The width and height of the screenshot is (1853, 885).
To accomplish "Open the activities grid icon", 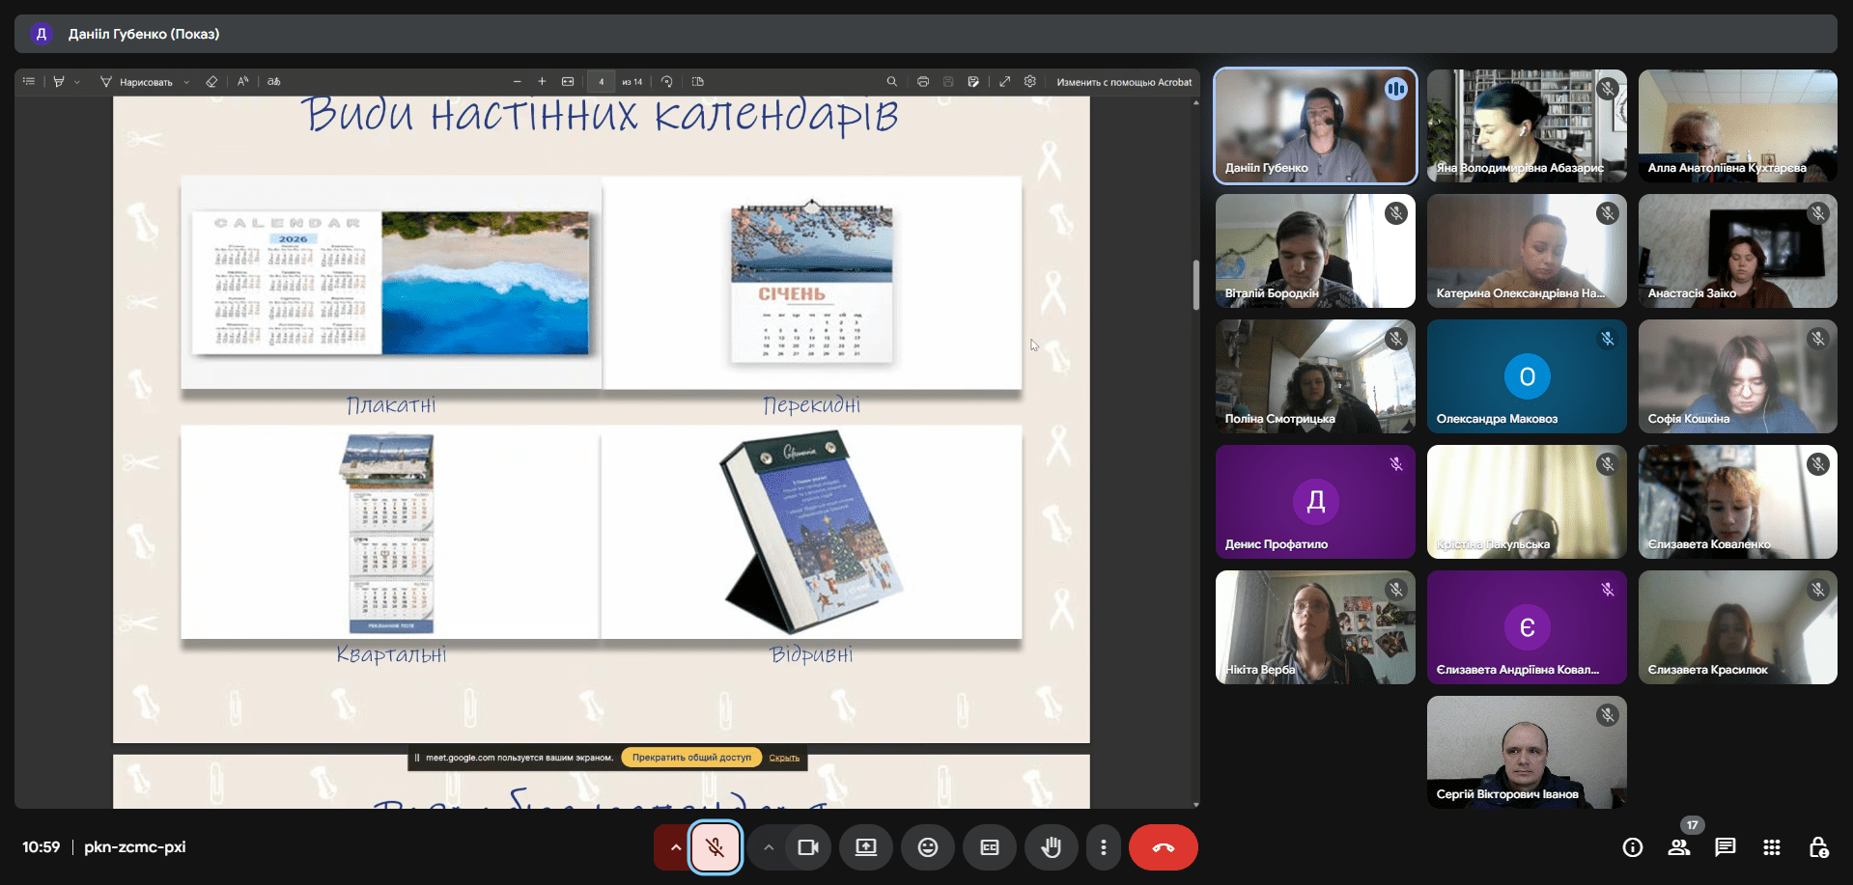I will click(1771, 847).
